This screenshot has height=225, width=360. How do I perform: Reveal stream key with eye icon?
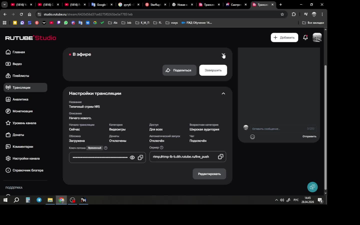[132, 157]
